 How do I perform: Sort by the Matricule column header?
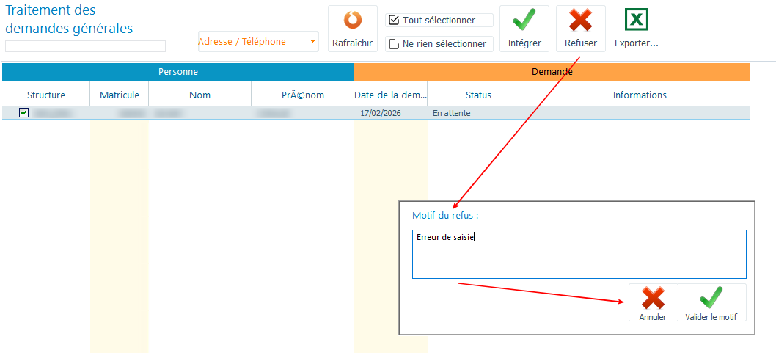(120, 95)
